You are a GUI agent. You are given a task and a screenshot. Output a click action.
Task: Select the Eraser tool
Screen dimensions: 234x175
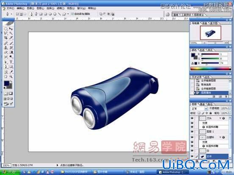6,52
